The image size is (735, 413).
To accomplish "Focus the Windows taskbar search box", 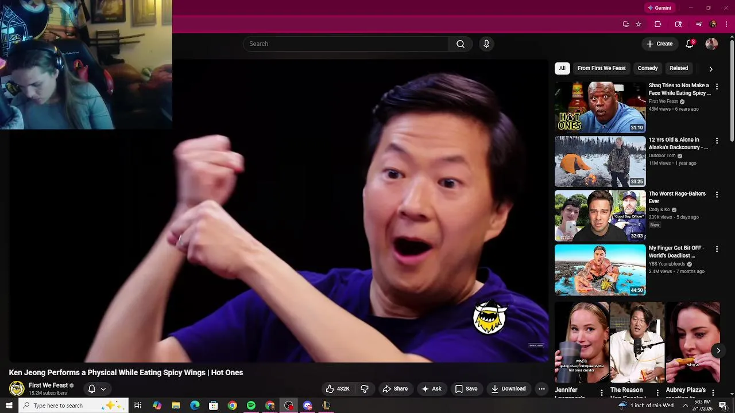I will pyautogui.click(x=72, y=406).
